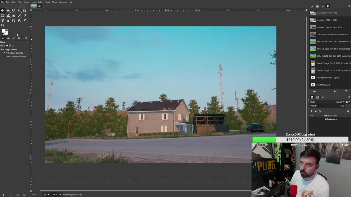The width and height of the screenshot is (351, 197).
Task: Click the current image tab thumbnail
Action: coord(34,6)
